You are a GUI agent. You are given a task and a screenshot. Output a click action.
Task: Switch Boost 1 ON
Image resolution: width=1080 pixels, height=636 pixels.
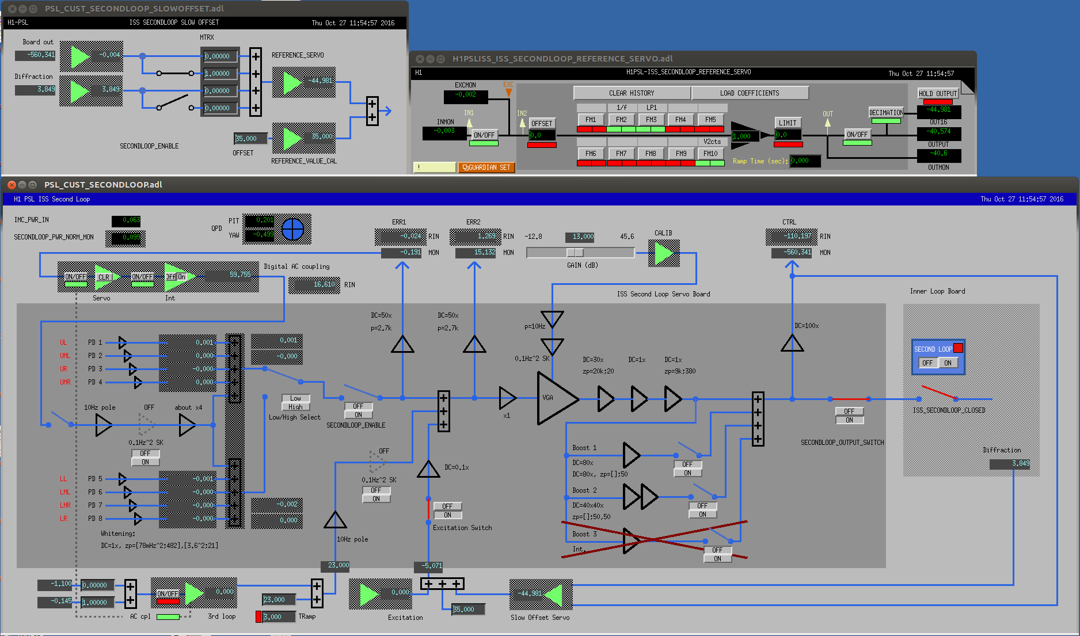(x=687, y=473)
